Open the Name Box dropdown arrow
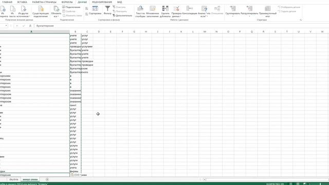329x185 pixels. coord(6,26)
